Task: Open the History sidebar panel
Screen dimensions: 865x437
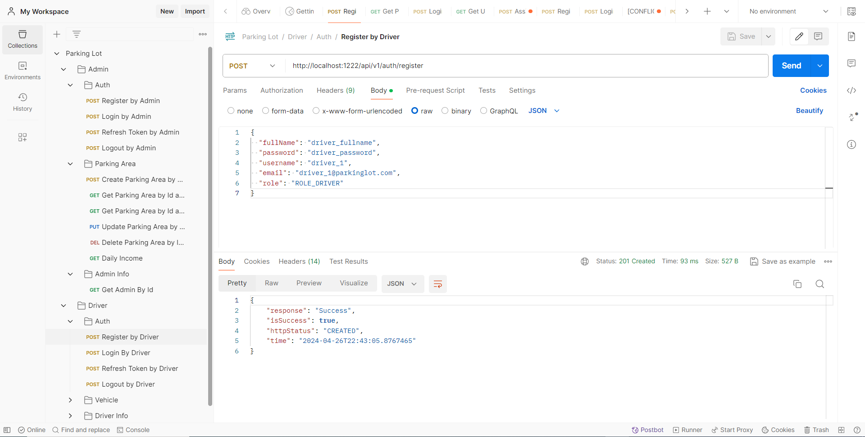Action: coord(23,103)
